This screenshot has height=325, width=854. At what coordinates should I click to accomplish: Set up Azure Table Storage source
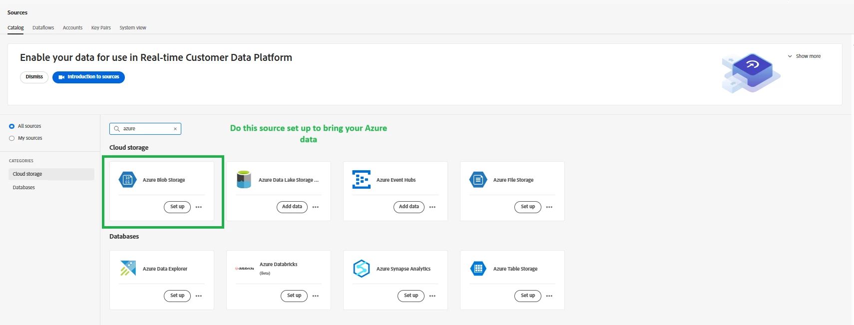(x=528, y=296)
